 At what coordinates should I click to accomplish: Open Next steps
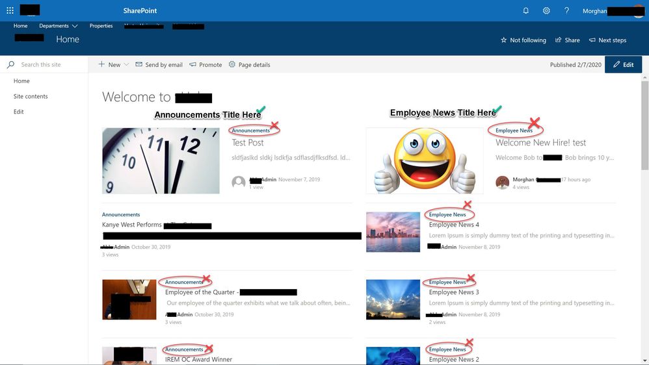tap(607, 40)
